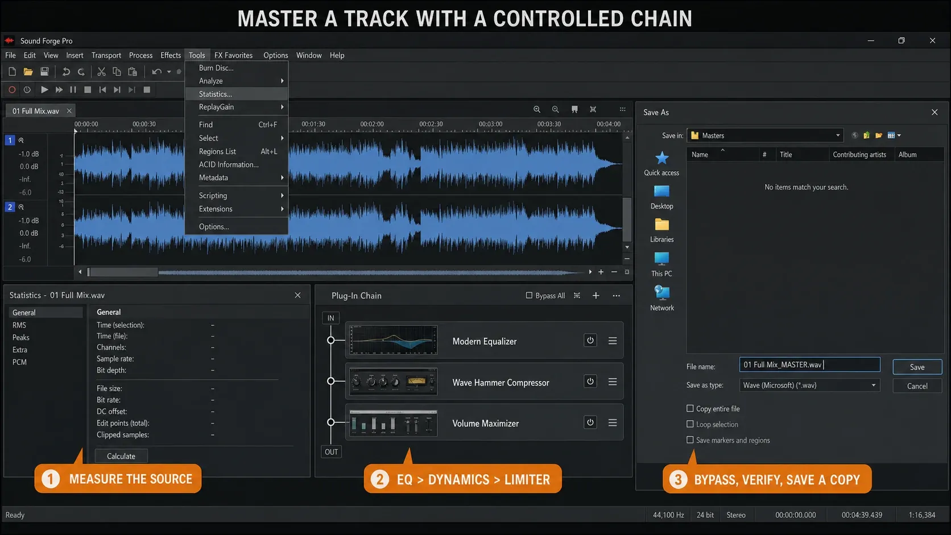This screenshot has height=535, width=951.
Task: Open the Volume Maximizer hamburger menu
Action: (x=613, y=422)
